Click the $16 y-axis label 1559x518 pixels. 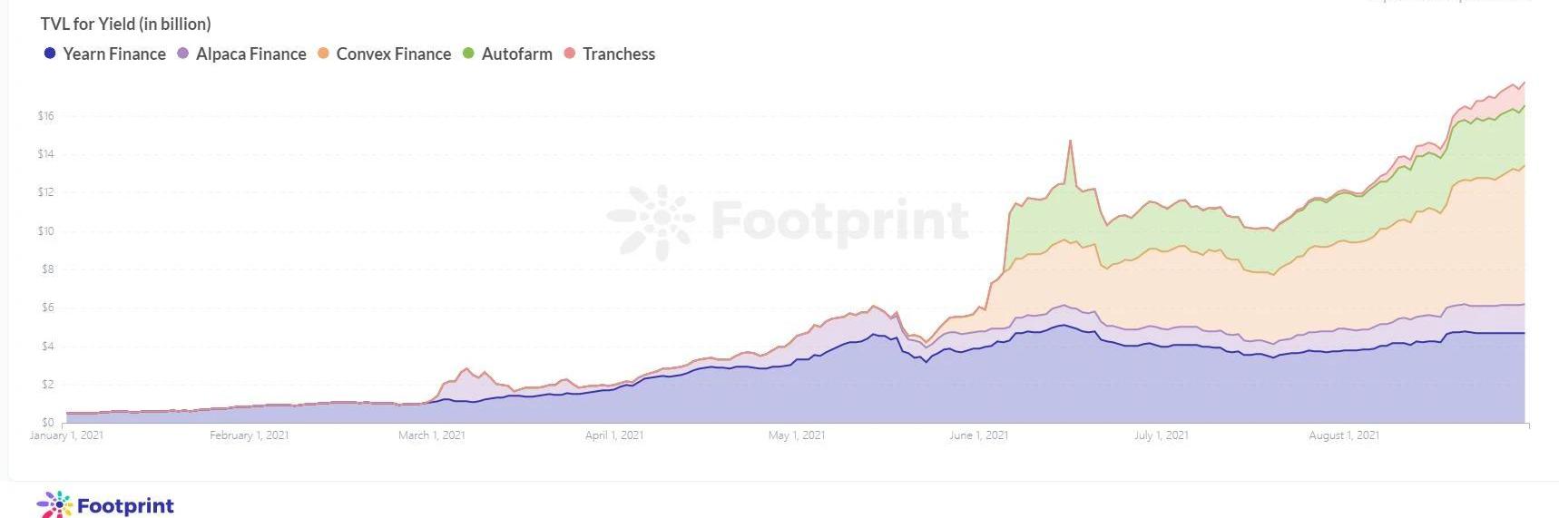point(45,116)
